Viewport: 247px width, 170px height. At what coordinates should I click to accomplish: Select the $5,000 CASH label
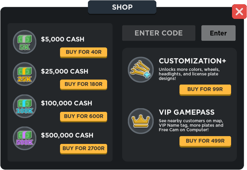point(63,39)
